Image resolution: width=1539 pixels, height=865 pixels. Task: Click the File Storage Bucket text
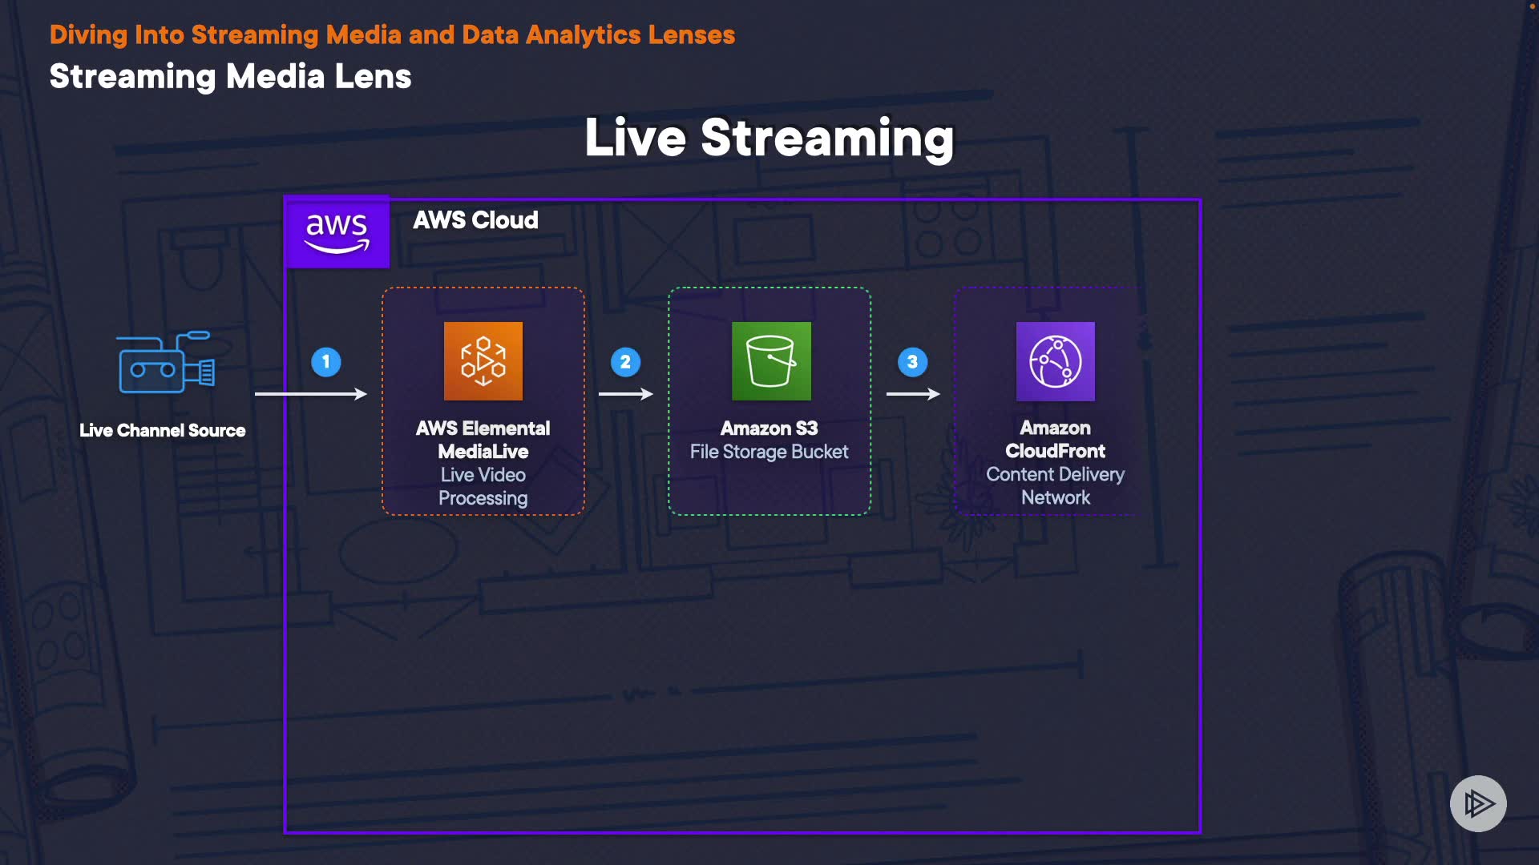769,452
